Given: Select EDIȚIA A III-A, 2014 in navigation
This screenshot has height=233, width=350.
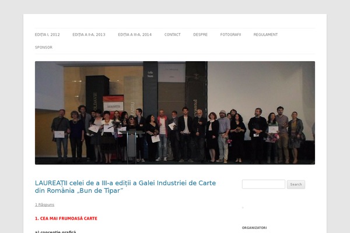Looking at the screenshot, I should 135,34.
